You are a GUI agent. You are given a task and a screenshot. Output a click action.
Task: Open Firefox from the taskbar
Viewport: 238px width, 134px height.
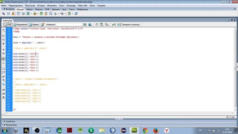pos(156,131)
